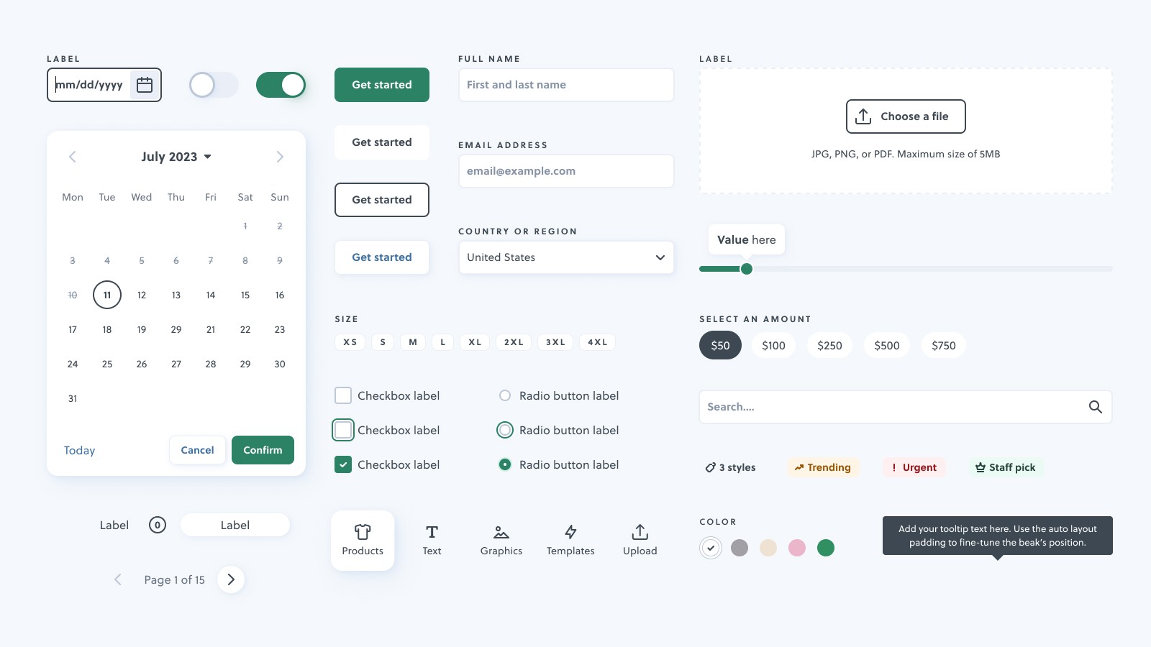
Task: Select the beige color swatch
Action: coord(768,548)
